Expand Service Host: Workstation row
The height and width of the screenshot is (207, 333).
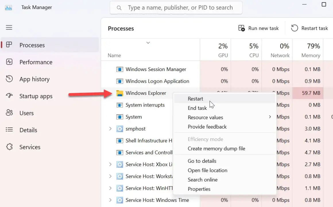pyautogui.click(x=110, y=176)
